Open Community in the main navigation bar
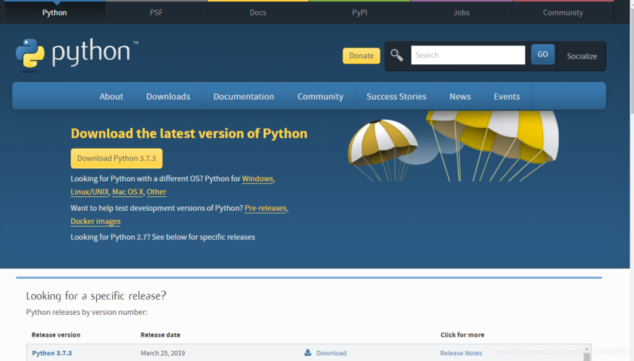 [320, 97]
